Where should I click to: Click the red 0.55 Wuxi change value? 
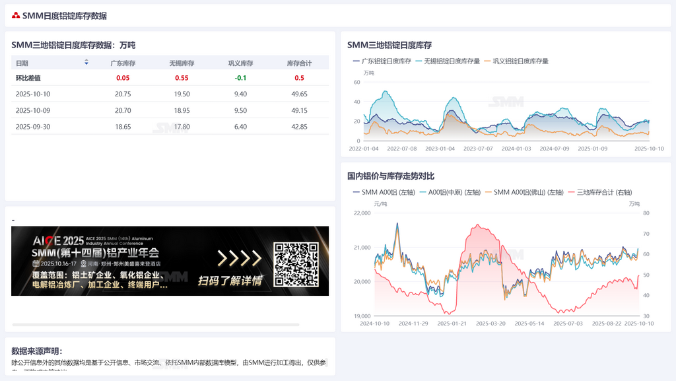[182, 78]
